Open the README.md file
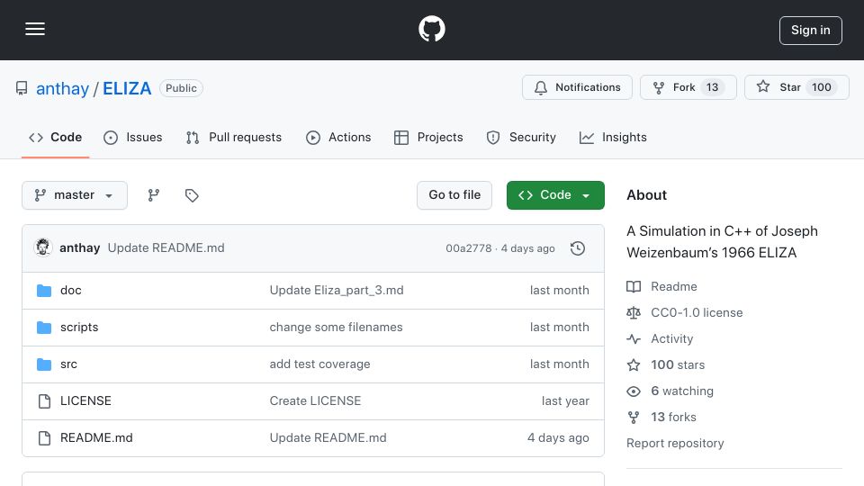This screenshot has height=486, width=864. [x=96, y=438]
